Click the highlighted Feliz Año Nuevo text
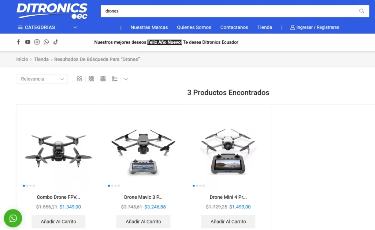The height and width of the screenshot is (230, 375). (164, 42)
